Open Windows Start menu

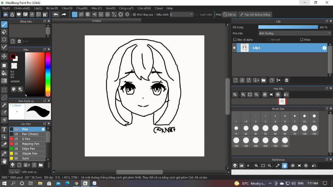click(x=4, y=183)
